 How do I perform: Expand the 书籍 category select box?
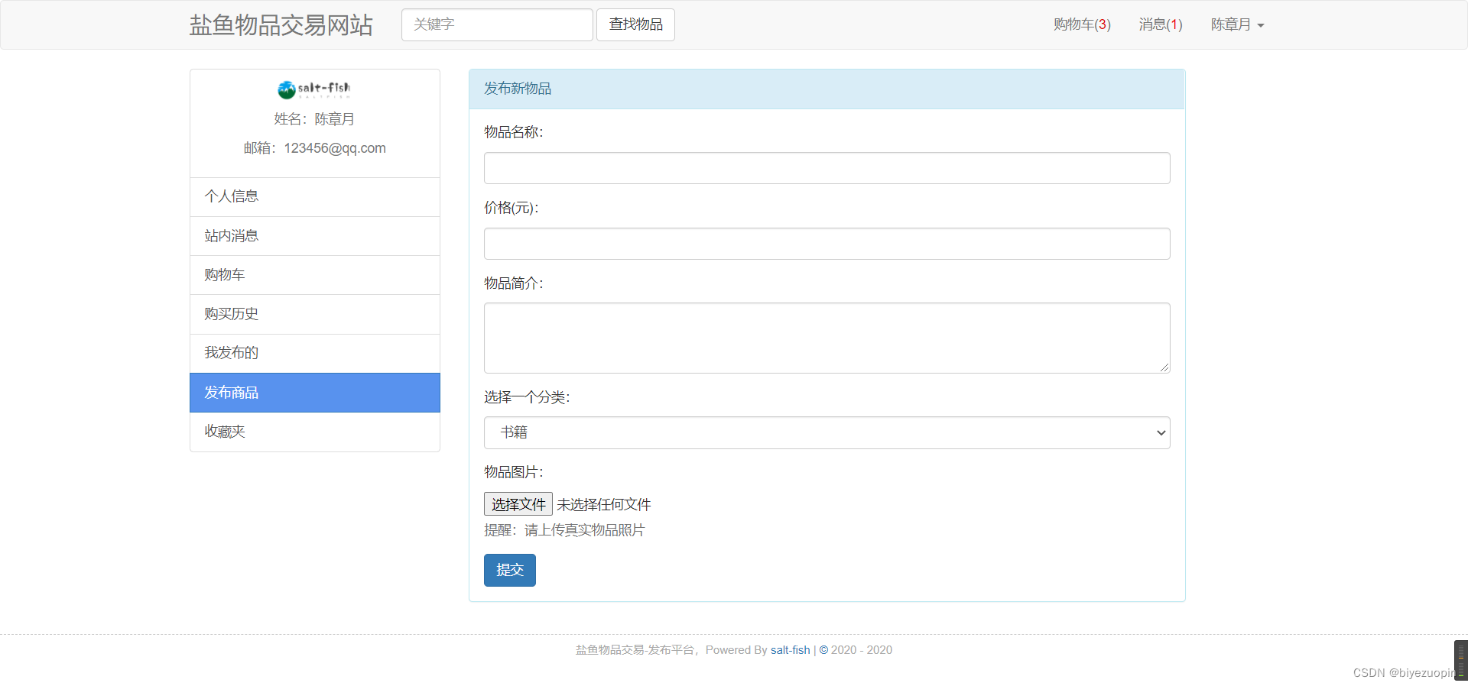(x=827, y=432)
